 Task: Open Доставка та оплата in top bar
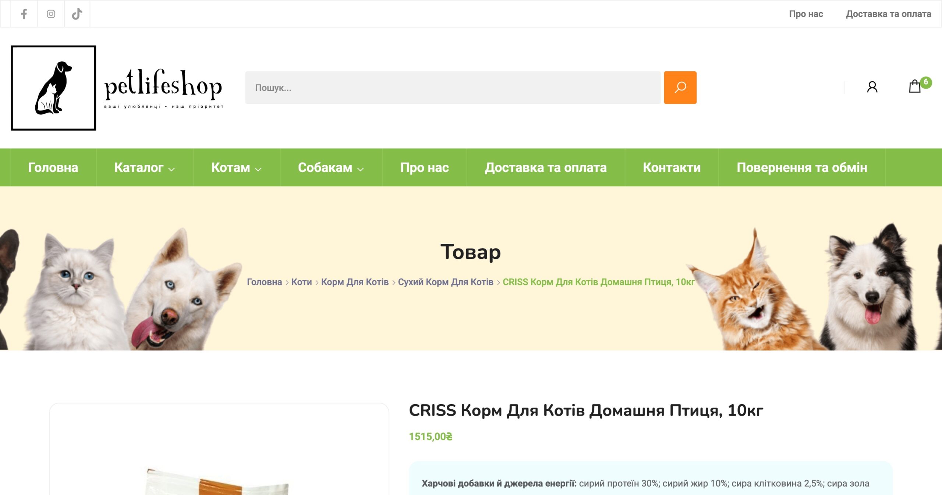click(x=888, y=14)
